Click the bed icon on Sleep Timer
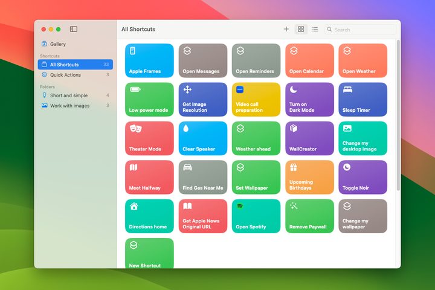The height and width of the screenshot is (290, 435). click(x=347, y=89)
